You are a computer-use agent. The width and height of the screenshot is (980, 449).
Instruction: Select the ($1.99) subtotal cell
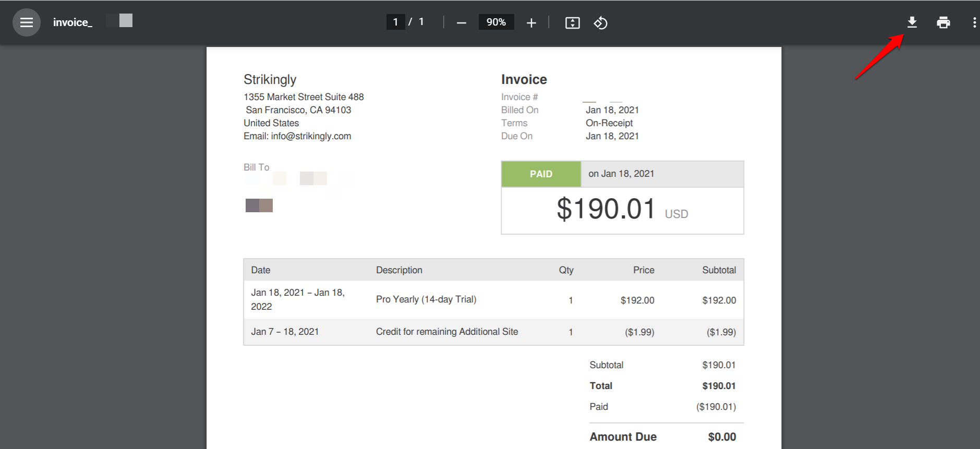pyautogui.click(x=721, y=332)
